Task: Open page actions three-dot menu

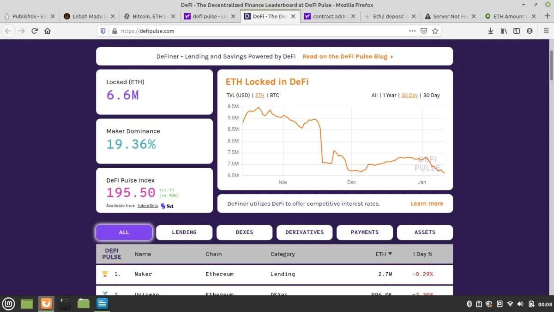Action: (x=412, y=31)
